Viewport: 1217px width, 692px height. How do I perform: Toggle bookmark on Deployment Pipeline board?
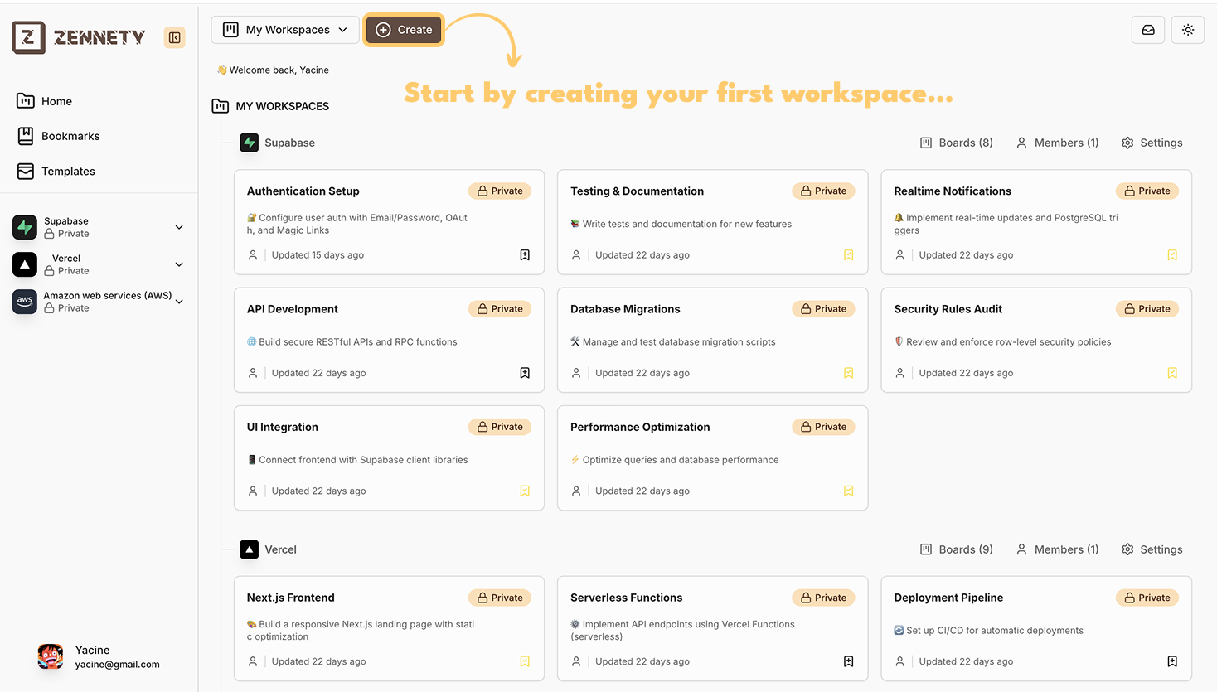(x=1172, y=661)
